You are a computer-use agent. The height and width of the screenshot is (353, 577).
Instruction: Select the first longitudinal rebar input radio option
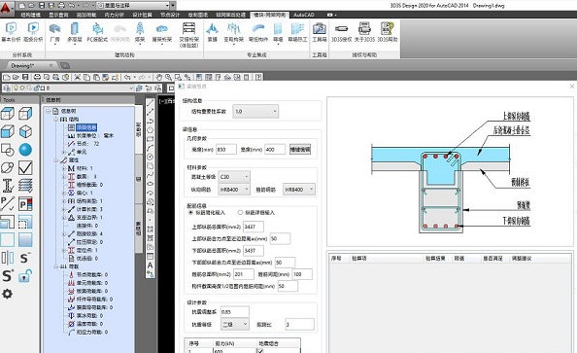click(190, 213)
